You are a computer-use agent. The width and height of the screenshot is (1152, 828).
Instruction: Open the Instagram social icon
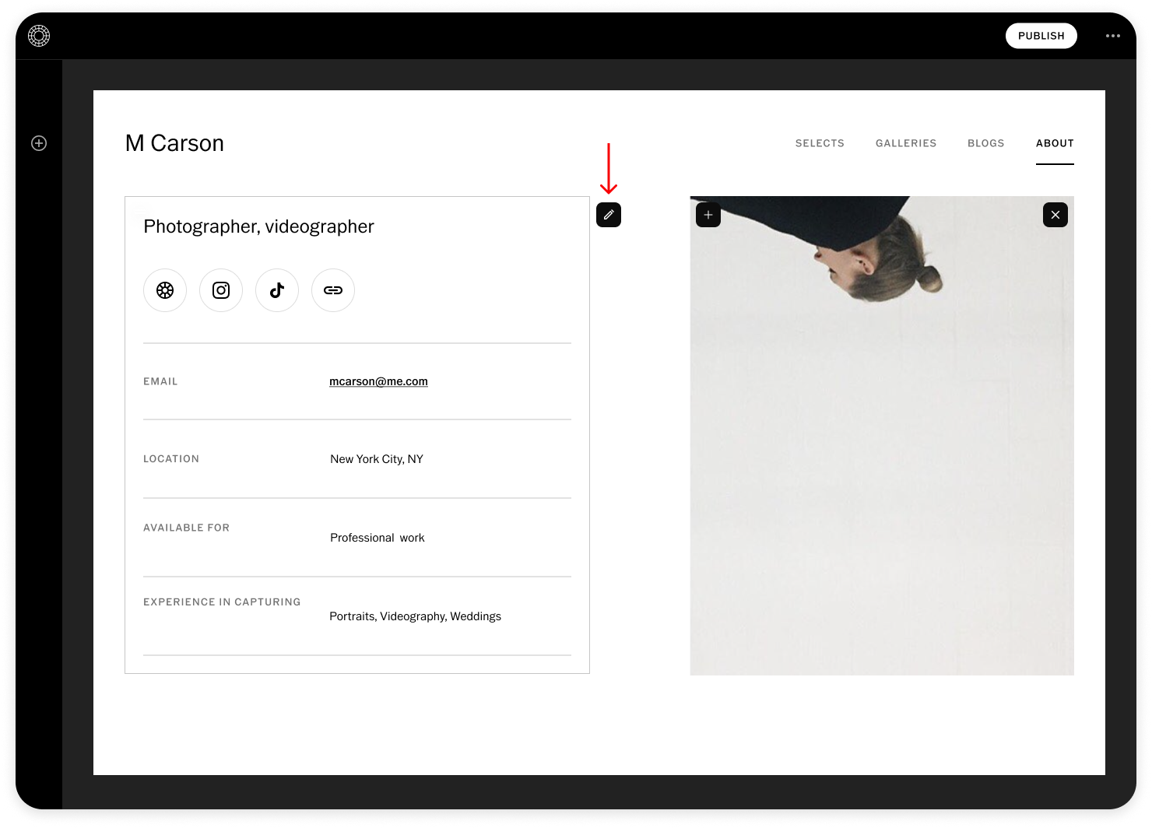pyautogui.click(x=221, y=290)
